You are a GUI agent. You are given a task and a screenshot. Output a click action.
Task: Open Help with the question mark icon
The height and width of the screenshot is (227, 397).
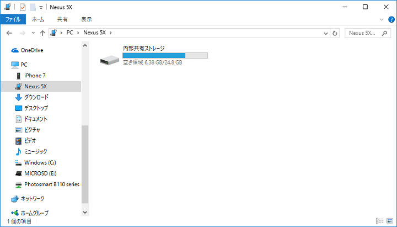391,19
